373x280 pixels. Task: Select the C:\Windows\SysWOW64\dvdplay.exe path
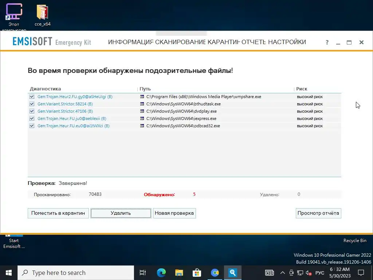point(181,111)
